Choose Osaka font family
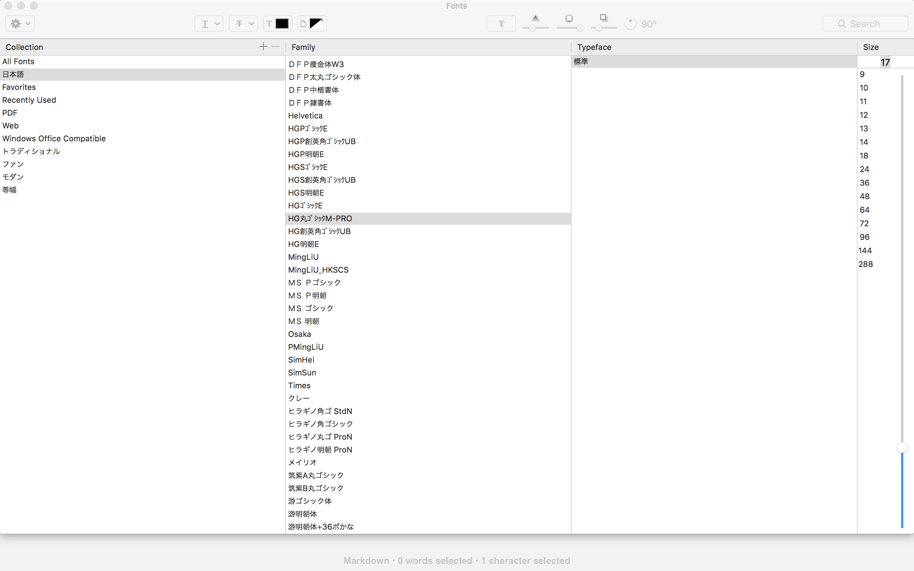 (x=300, y=334)
